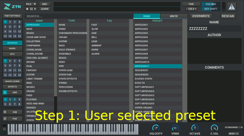Viewport: 244px width, 136px height.
Task: Select the HYPER ORGAN1 preset
Action: [158, 107]
